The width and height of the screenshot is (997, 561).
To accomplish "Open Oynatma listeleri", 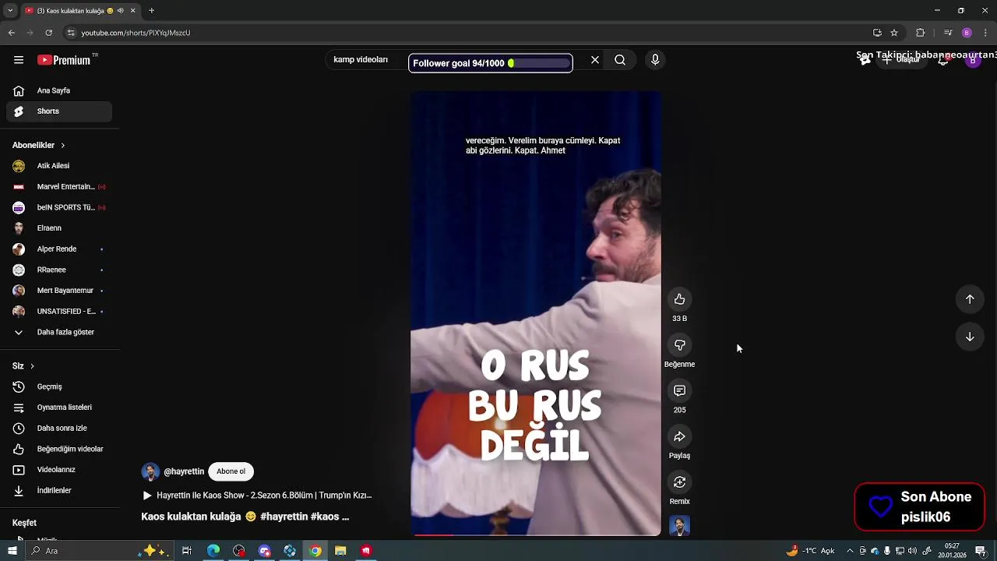I will tap(59, 408).
